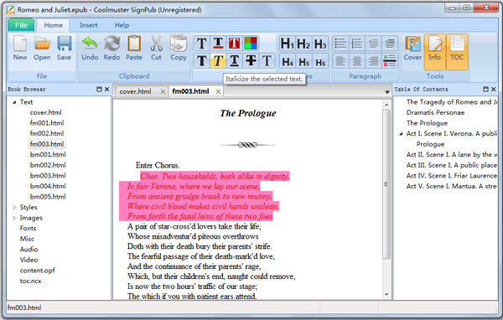Expand the Images folder
The width and height of the screenshot is (503, 320).
[14, 218]
